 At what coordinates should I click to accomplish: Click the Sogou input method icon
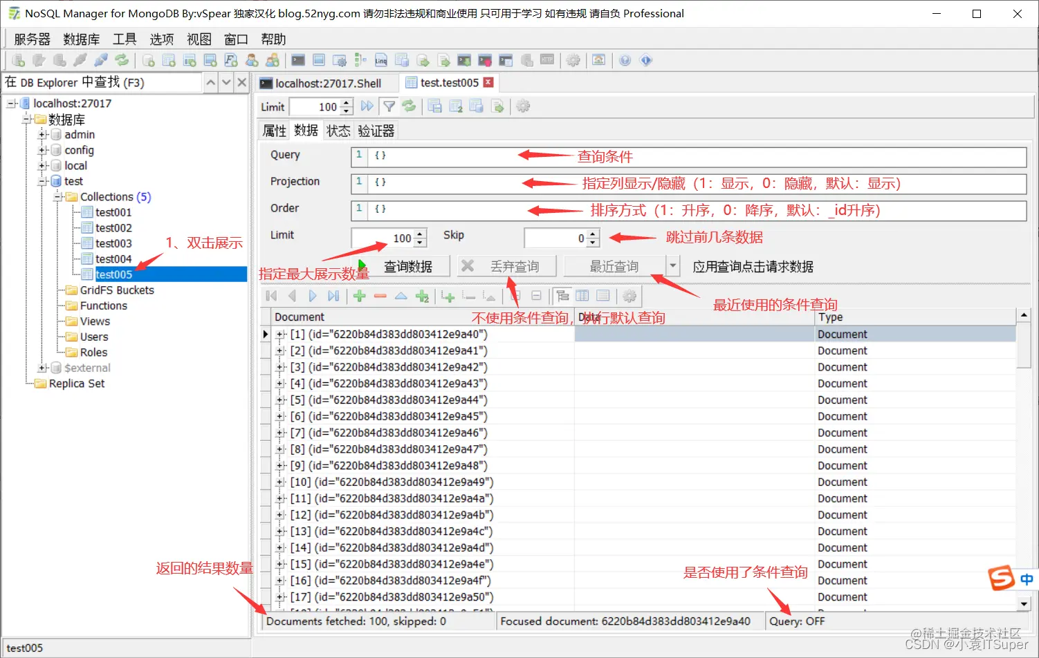tap(1001, 579)
